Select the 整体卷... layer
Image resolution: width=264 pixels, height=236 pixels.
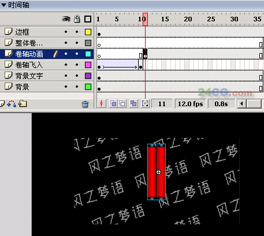[x=47, y=43]
